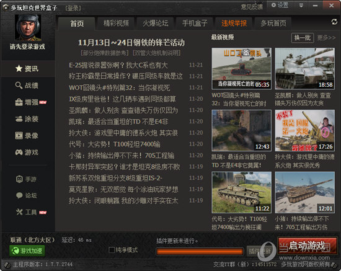Click the orange plugin update progress bar
The image size is (341, 271).
200,252
